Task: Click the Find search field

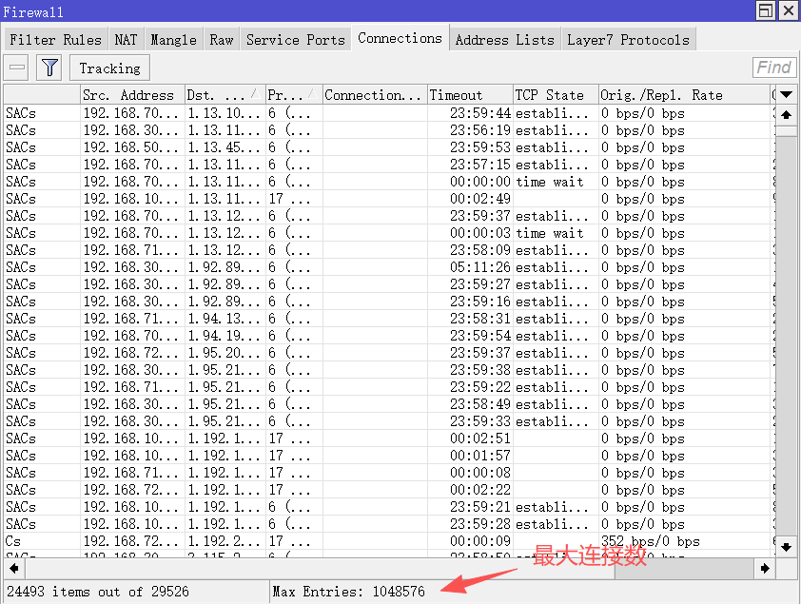Action: (773, 68)
